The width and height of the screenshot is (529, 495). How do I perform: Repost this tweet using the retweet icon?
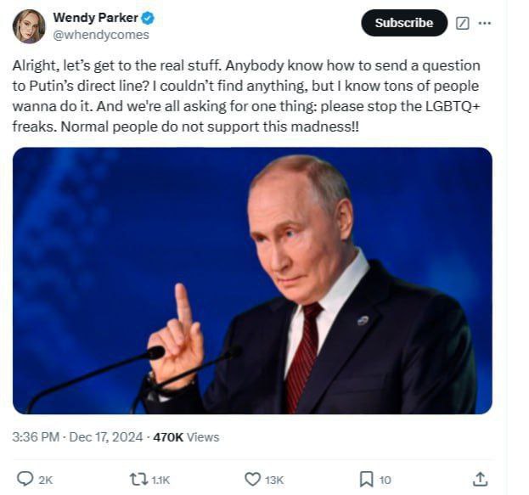pos(138,479)
